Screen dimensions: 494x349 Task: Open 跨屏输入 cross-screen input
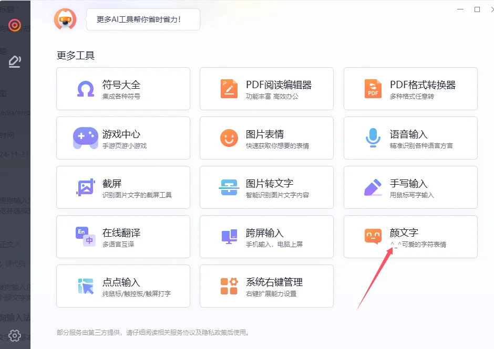click(x=266, y=237)
